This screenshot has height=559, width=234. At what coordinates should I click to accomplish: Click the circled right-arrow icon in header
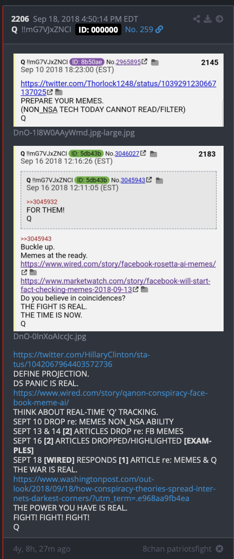(x=220, y=19)
